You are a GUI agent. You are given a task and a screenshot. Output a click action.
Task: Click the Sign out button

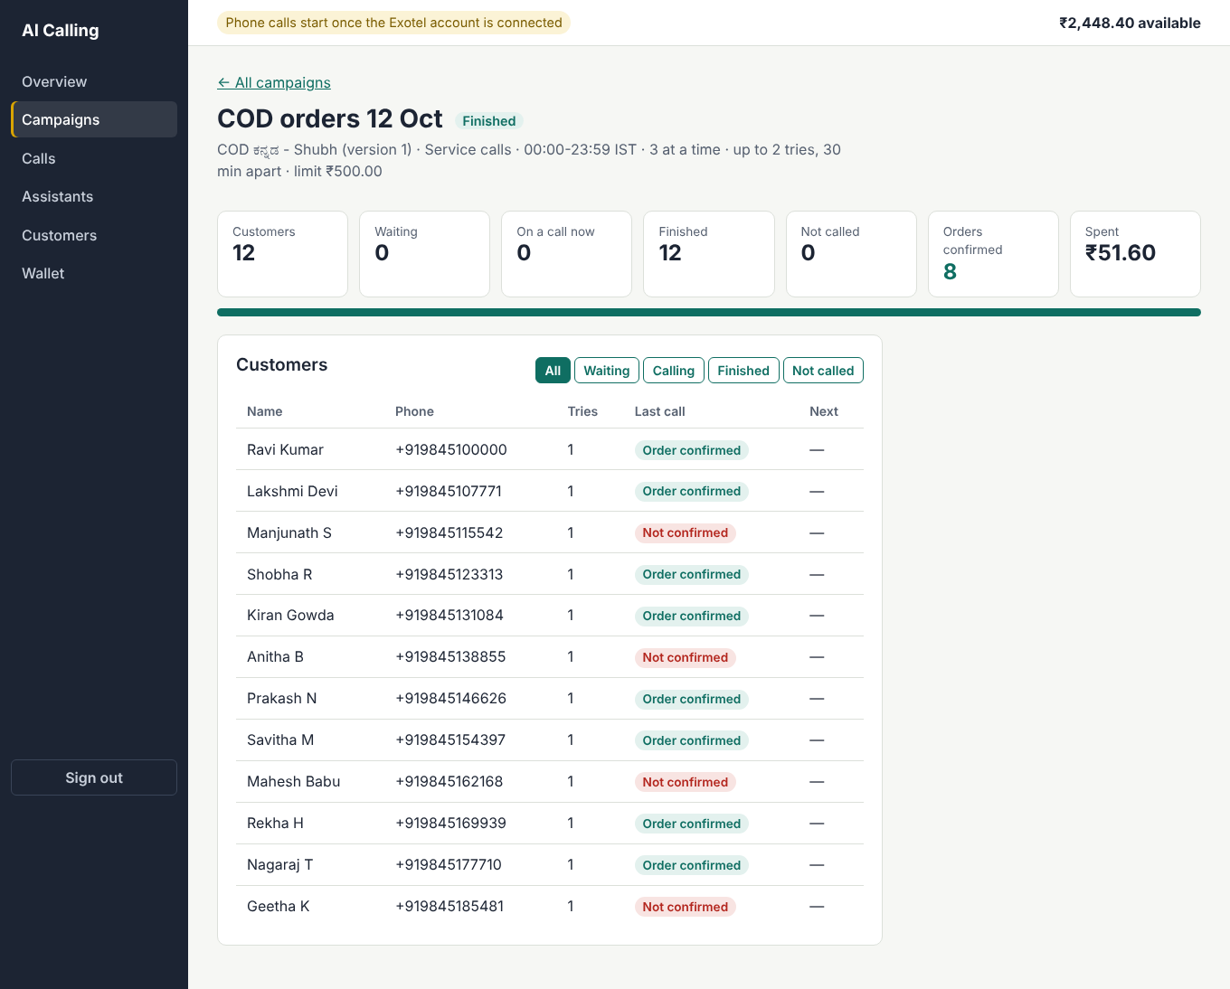point(94,777)
